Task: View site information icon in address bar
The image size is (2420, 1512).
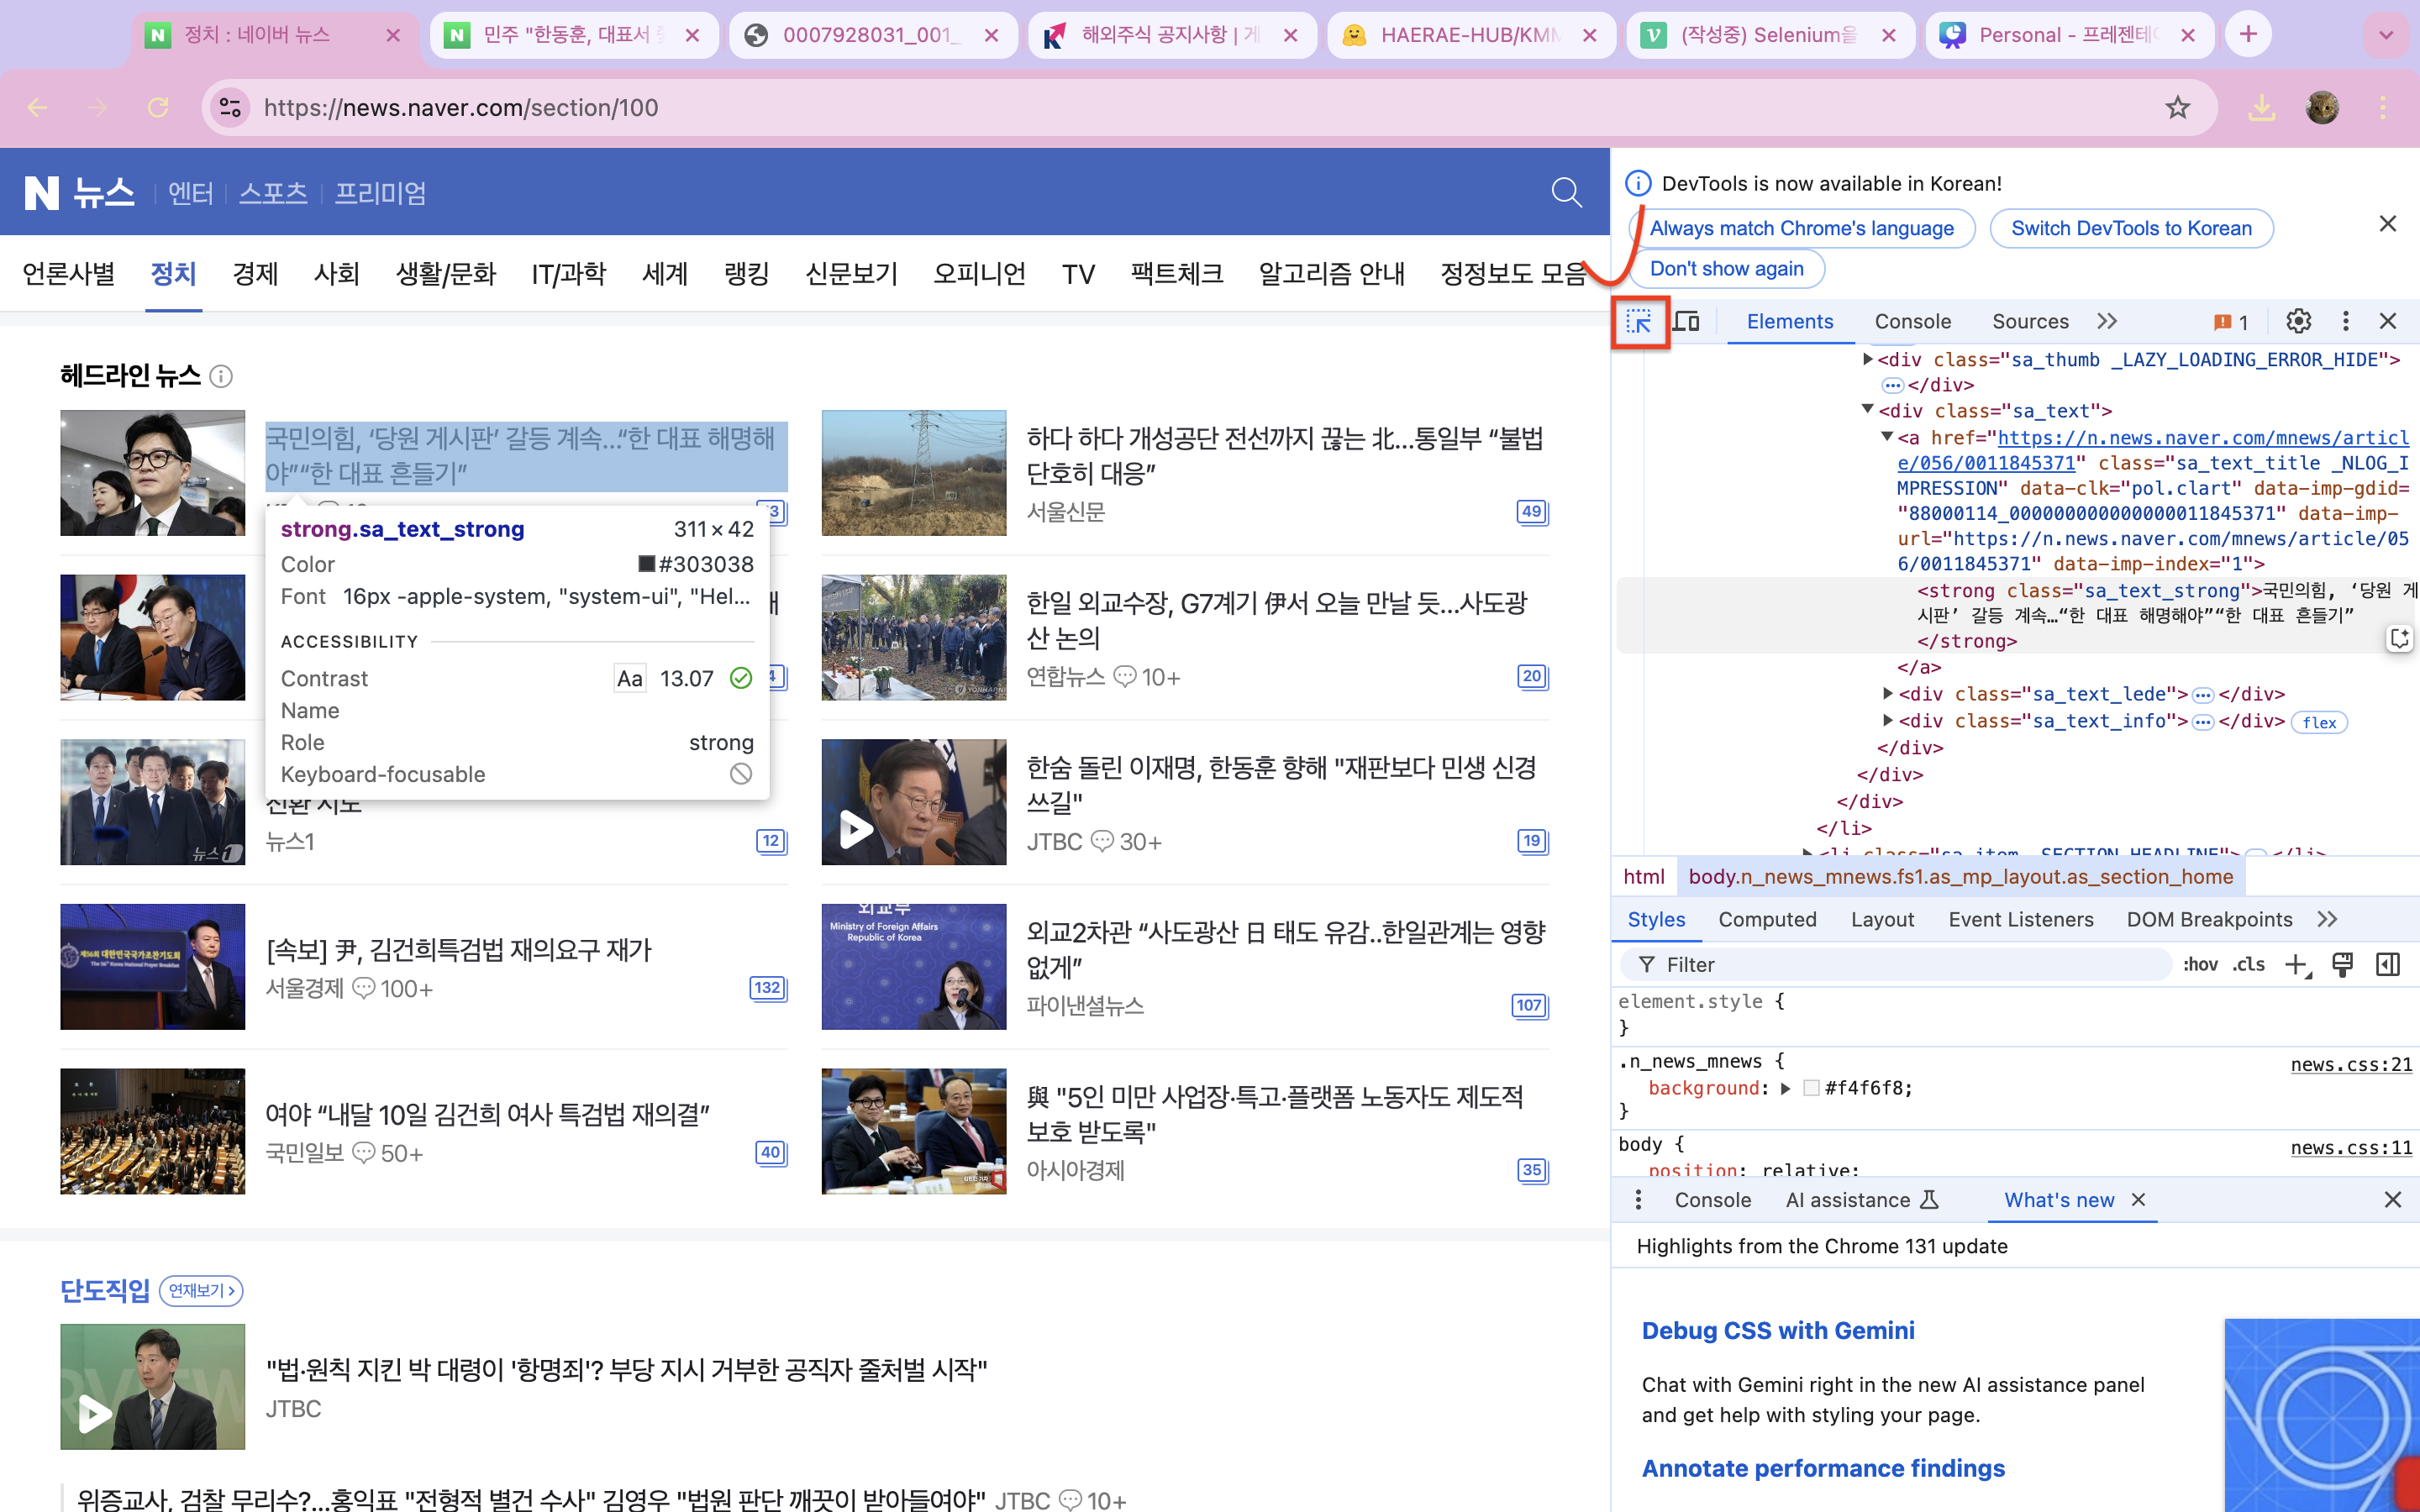Action: 230,108
